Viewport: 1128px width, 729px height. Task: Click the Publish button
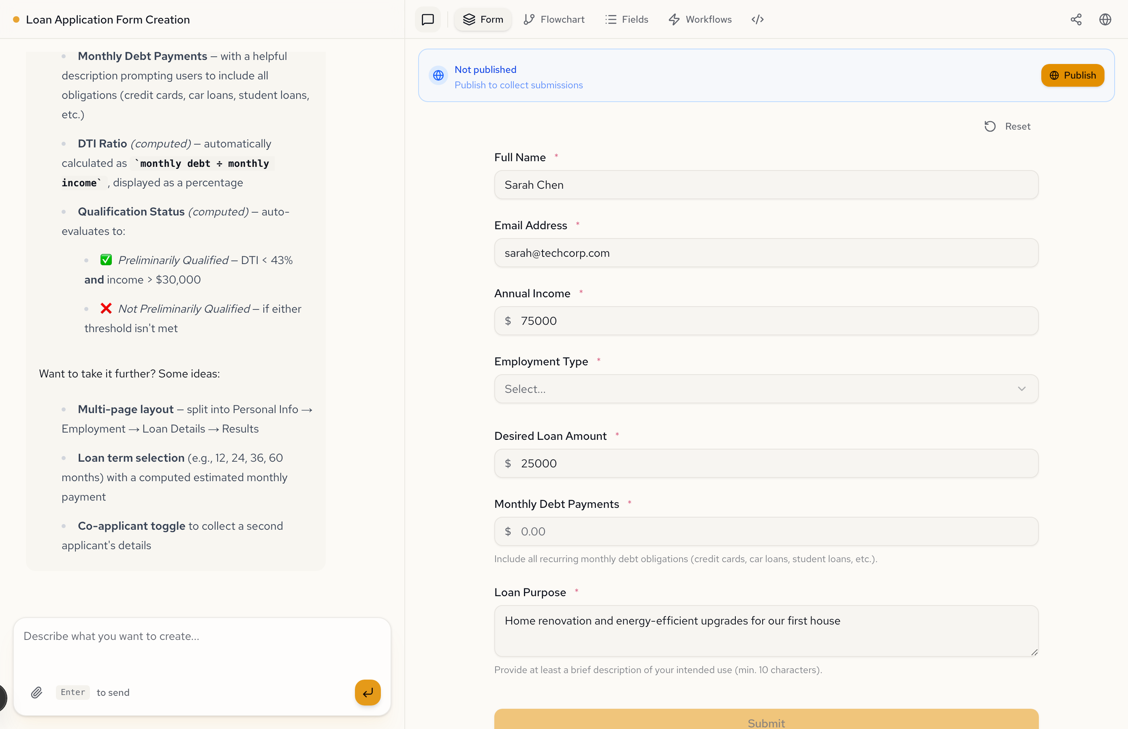click(x=1072, y=75)
